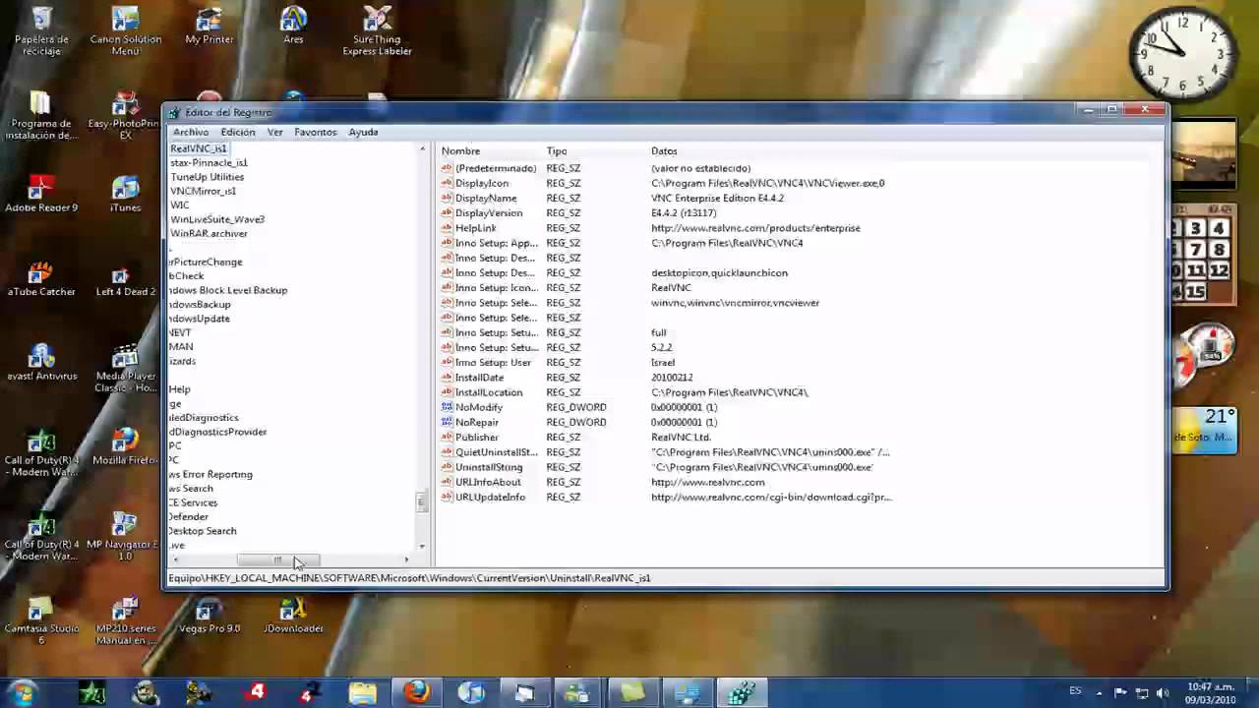Open Programa de instalación desktop icon
The width and height of the screenshot is (1259, 708).
41,116
